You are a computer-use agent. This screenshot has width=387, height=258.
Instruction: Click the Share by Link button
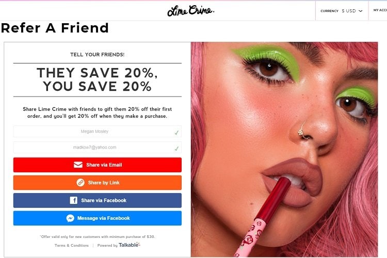click(x=98, y=183)
